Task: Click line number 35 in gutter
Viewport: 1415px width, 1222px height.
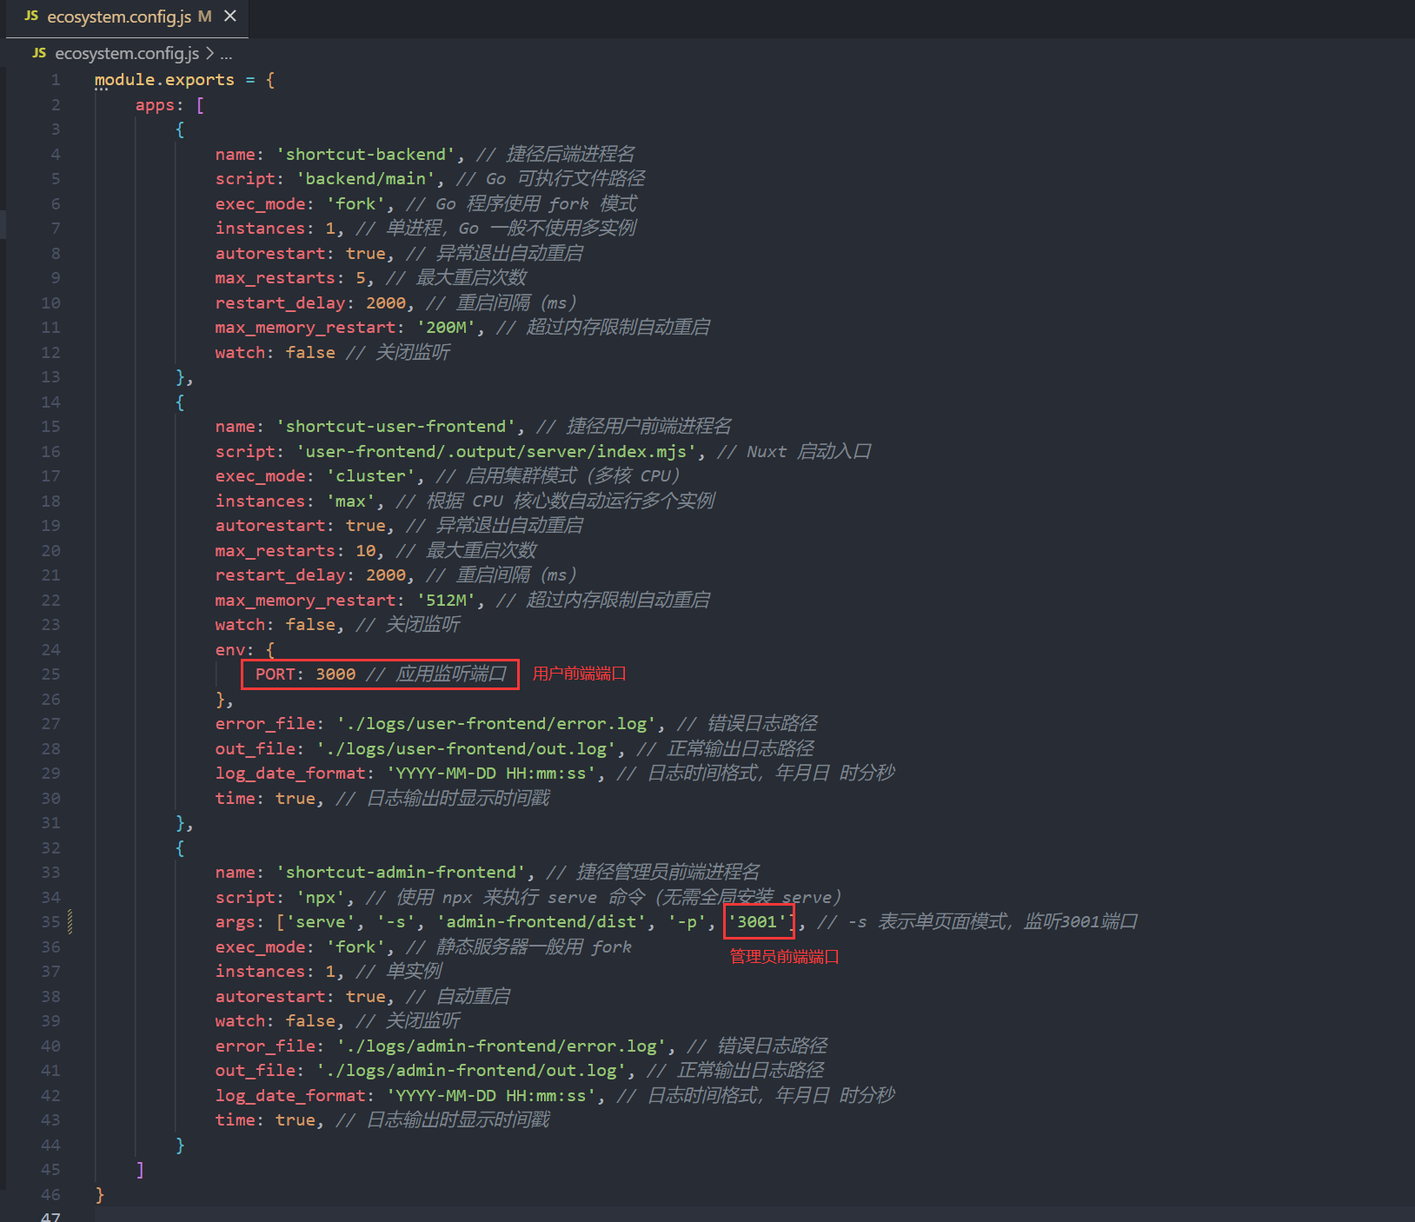Action: pyautogui.click(x=51, y=922)
